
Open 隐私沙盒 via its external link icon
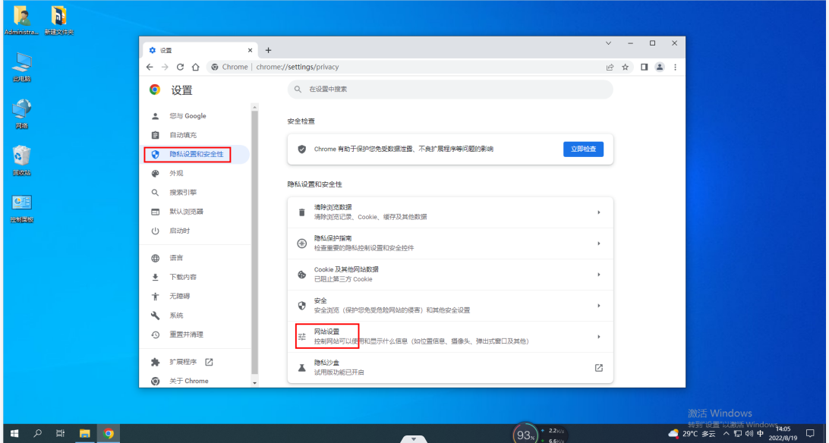click(598, 367)
